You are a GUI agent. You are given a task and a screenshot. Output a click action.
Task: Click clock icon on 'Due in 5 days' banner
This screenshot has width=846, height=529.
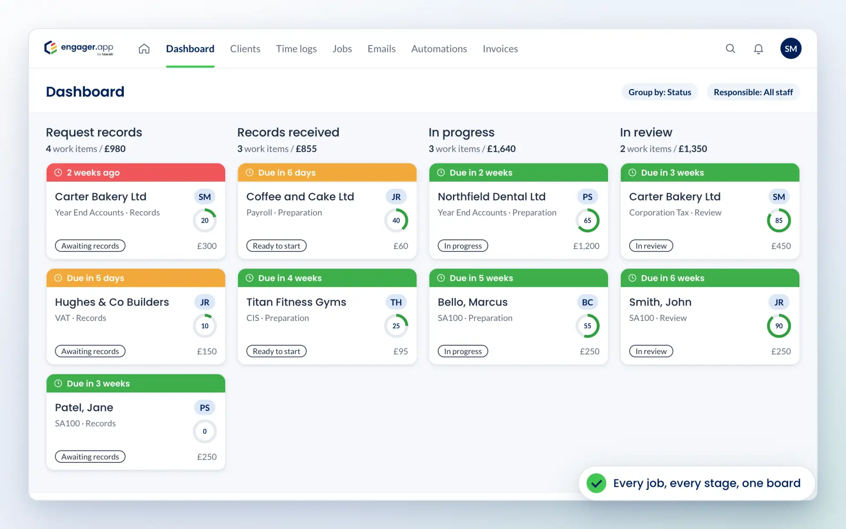58,278
